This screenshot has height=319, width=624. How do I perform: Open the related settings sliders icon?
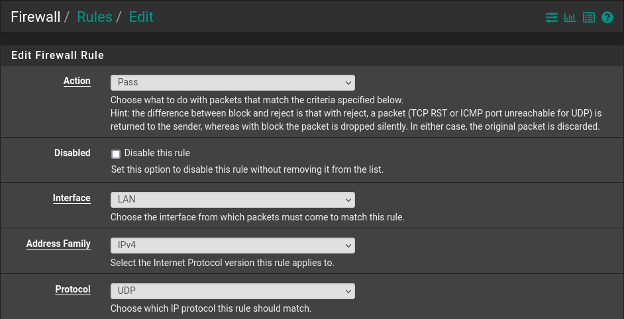click(552, 17)
